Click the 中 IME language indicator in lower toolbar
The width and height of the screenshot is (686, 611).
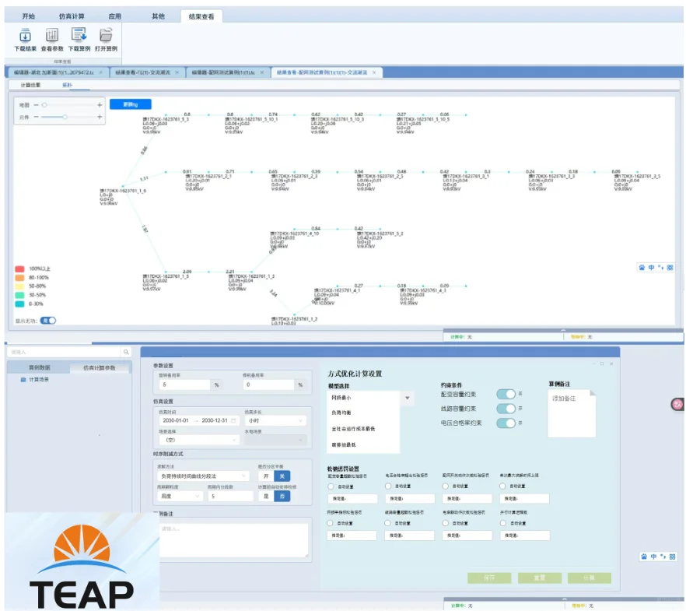653,557
